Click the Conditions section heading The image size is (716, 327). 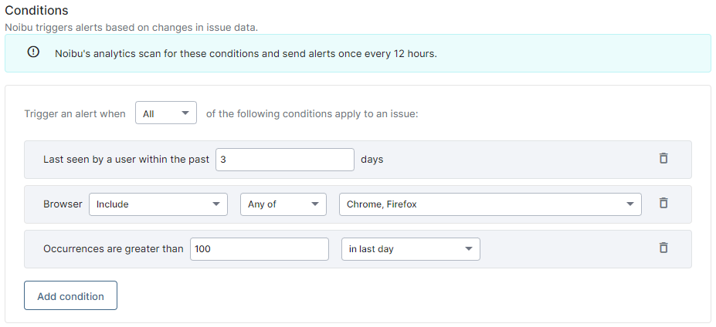click(x=36, y=11)
